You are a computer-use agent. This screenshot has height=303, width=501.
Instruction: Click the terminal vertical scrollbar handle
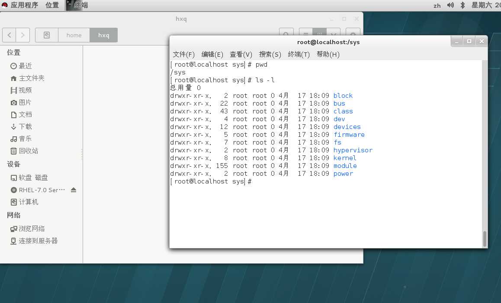pyautogui.click(x=485, y=239)
